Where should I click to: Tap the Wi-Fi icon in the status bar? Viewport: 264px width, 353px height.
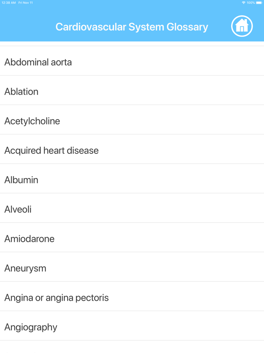pyautogui.click(x=244, y=3)
